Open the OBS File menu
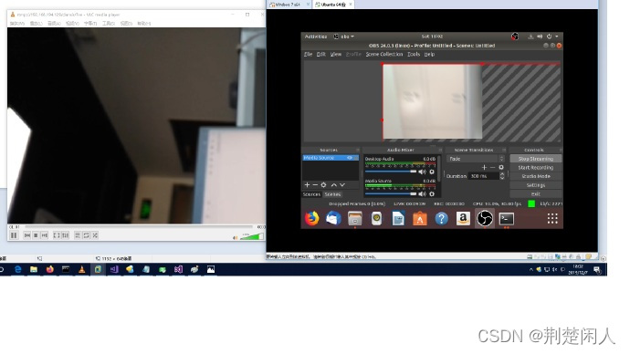The height and width of the screenshot is (354, 630). pyautogui.click(x=309, y=54)
